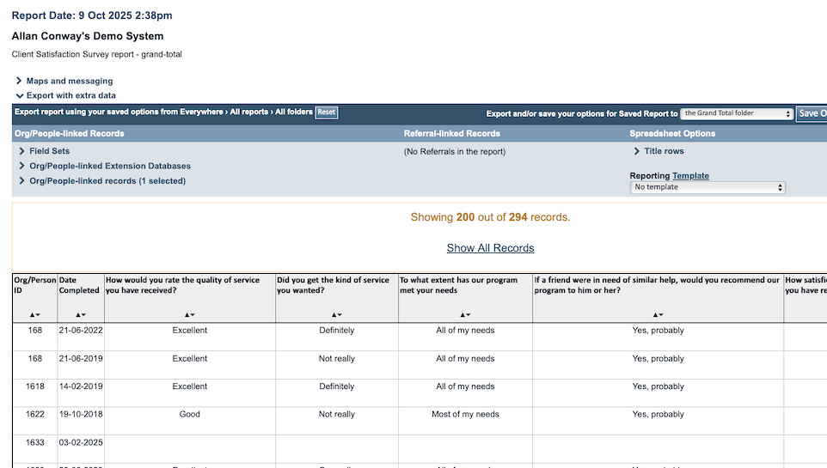The width and height of the screenshot is (827, 468).
Task: Sort descending by kind of service wanted column
Action: click(x=340, y=315)
